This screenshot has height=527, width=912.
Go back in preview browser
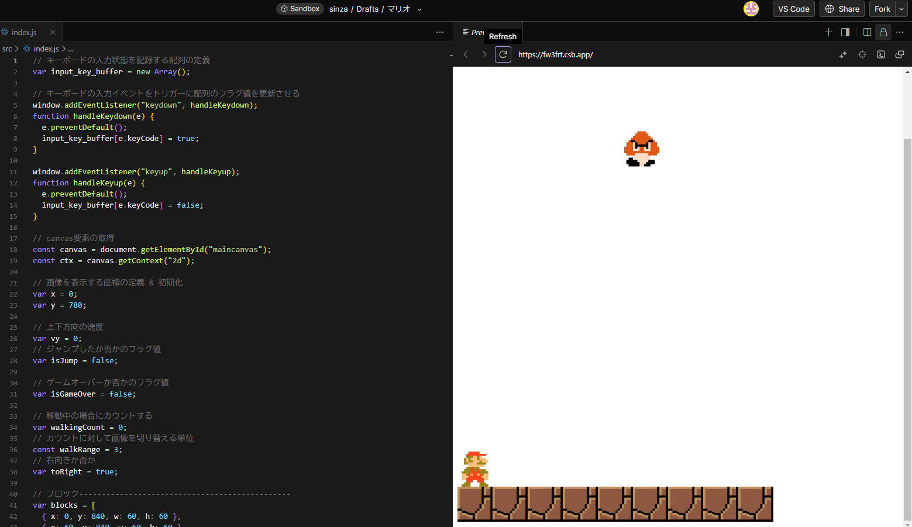click(x=466, y=54)
